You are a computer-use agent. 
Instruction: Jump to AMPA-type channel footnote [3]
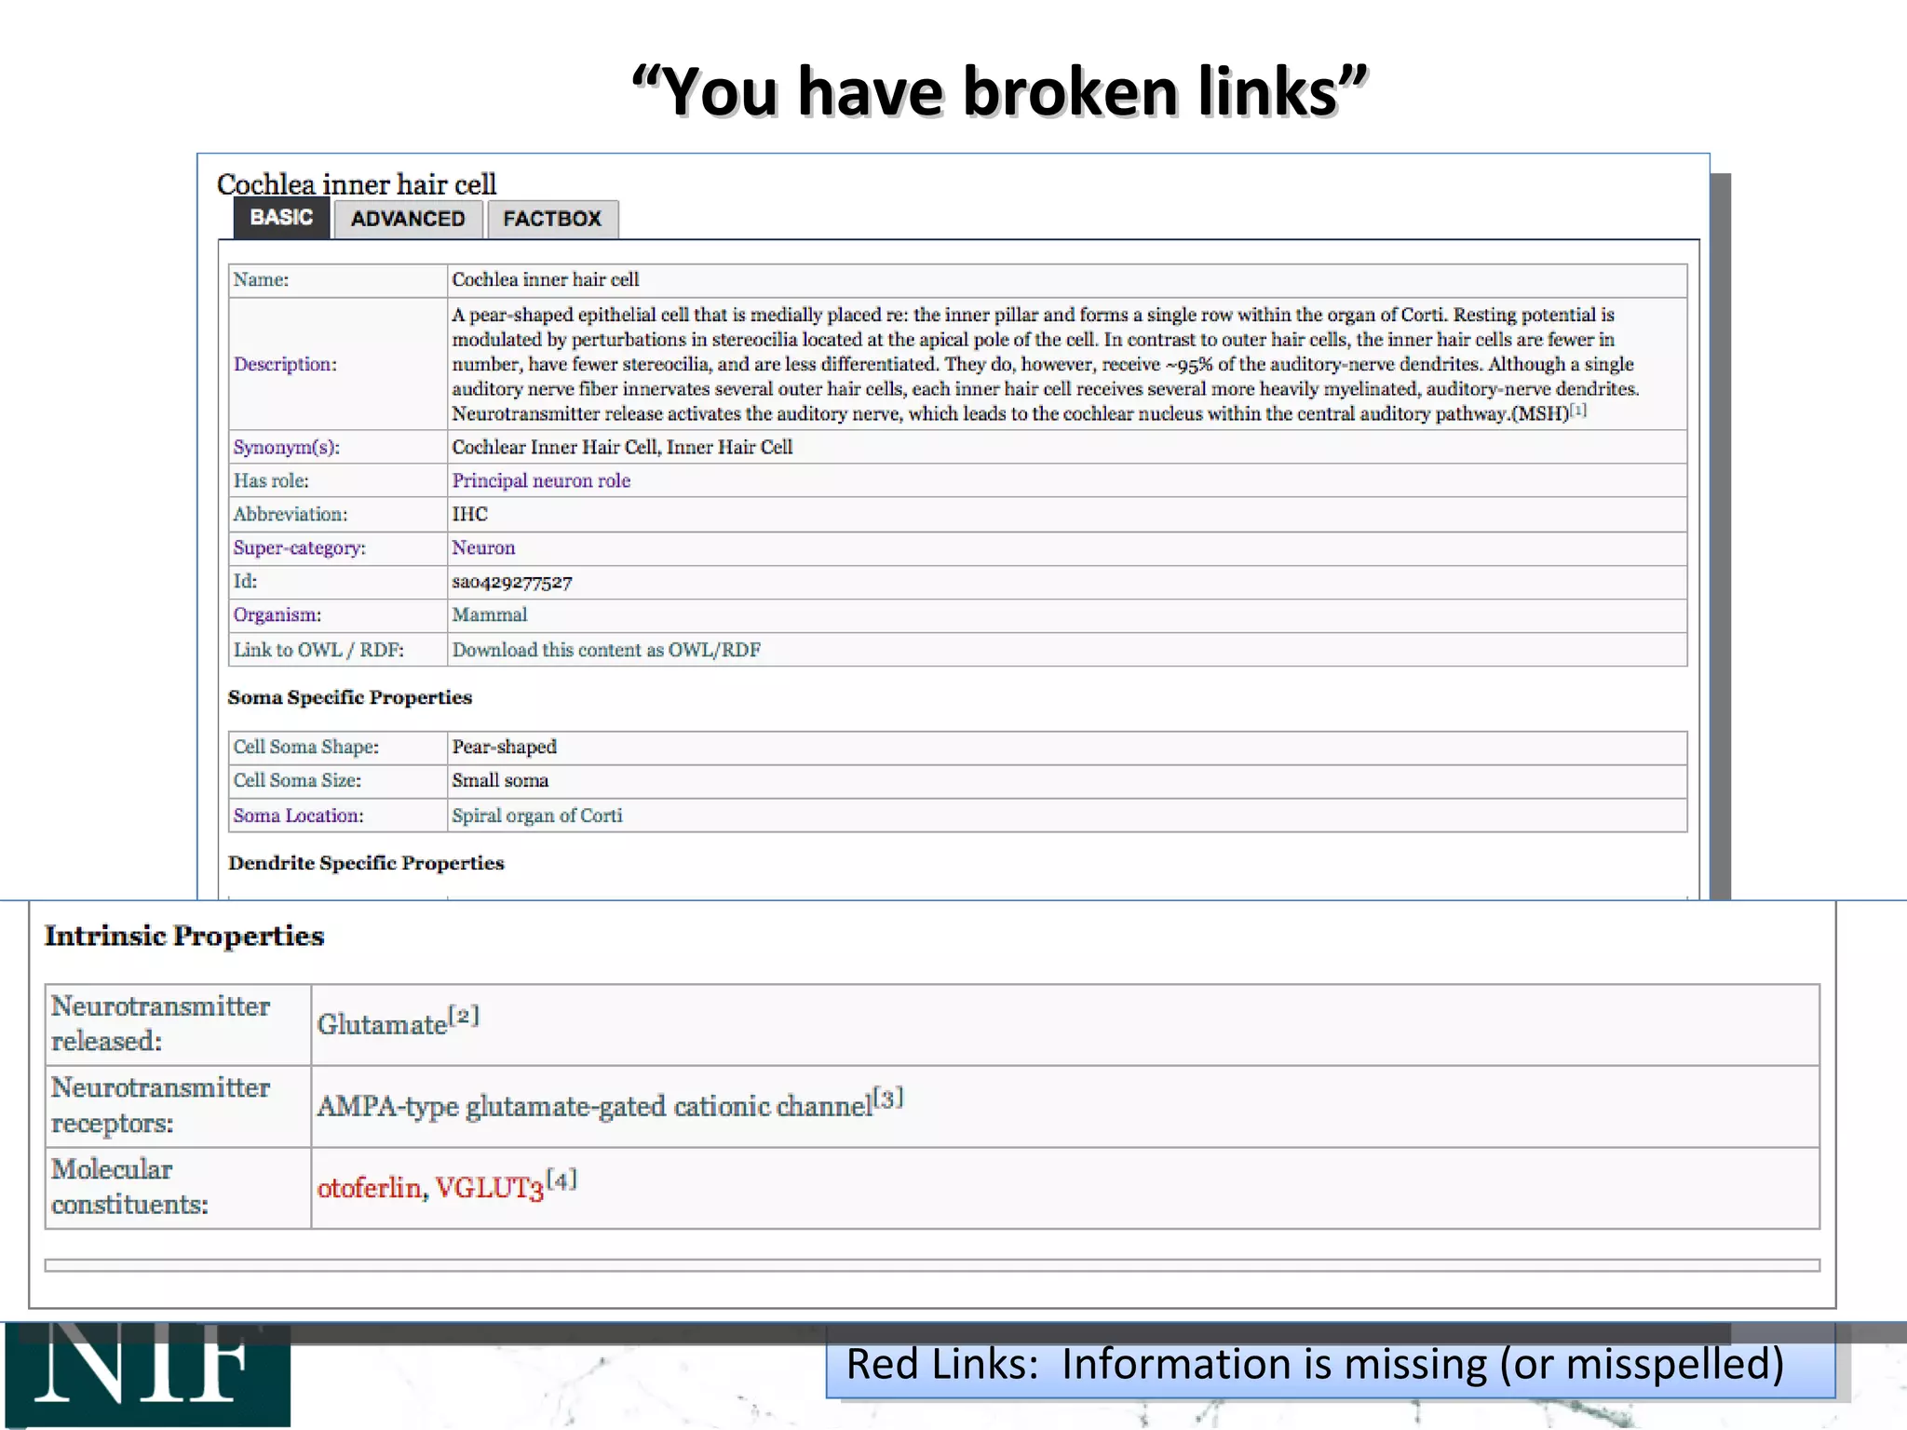(x=888, y=1098)
